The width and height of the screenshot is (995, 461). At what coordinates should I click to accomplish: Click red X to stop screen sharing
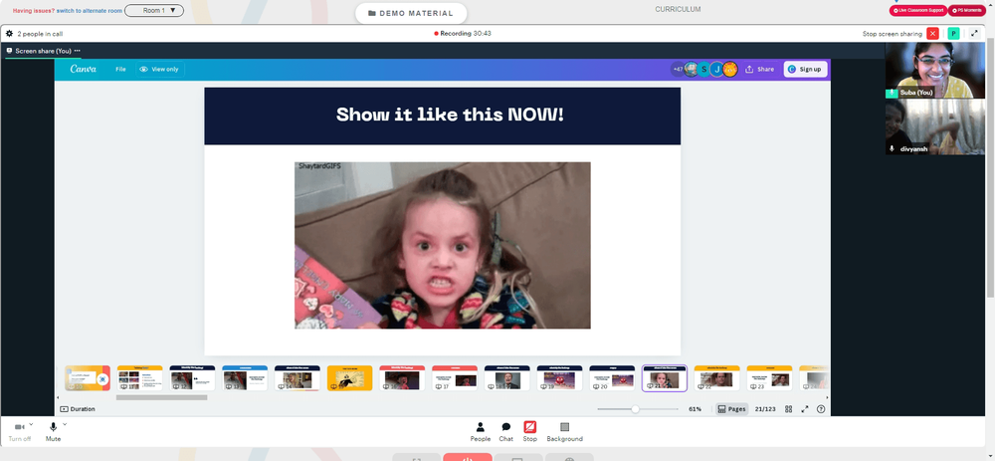[932, 34]
